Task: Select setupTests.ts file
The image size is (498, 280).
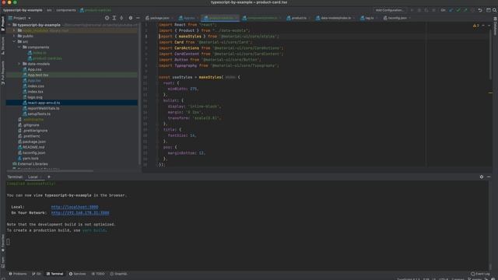Action: pos(39,114)
